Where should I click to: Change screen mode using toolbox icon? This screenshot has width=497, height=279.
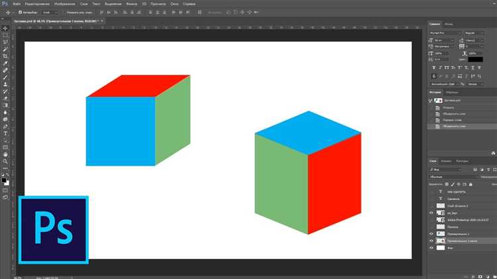coord(5,197)
